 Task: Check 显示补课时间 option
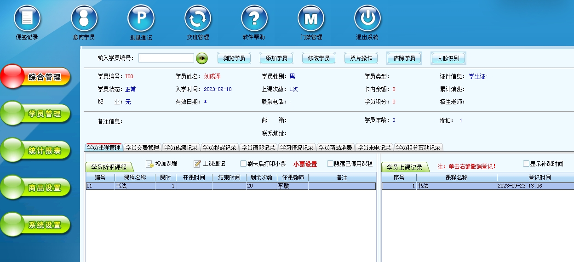pos(526,164)
